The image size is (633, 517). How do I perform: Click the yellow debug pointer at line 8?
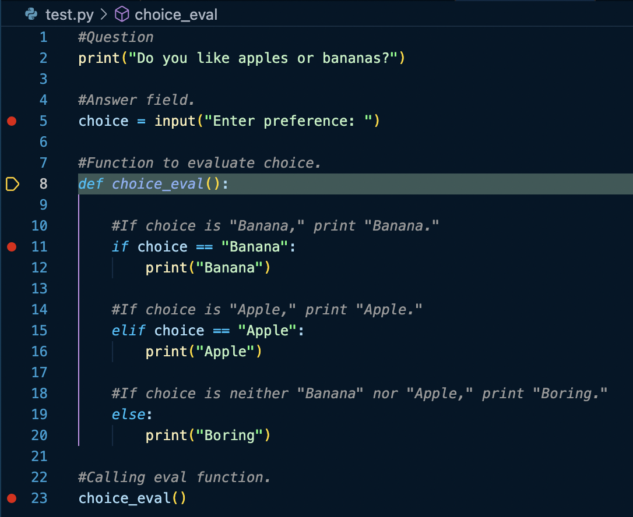pos(12,185)
